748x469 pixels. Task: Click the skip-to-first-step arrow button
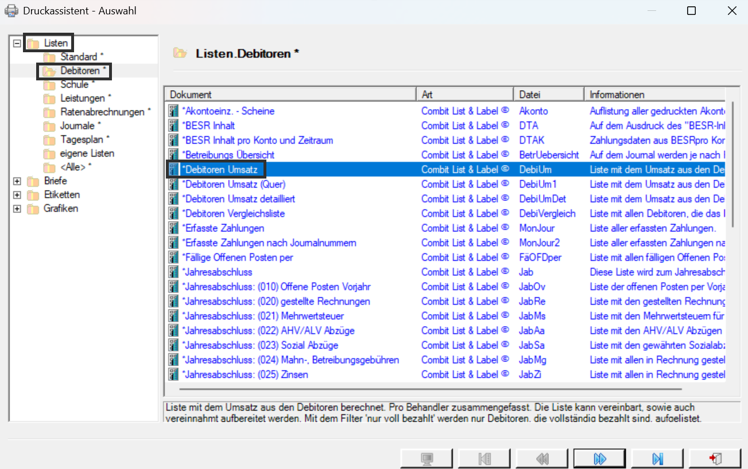[484, 459]
